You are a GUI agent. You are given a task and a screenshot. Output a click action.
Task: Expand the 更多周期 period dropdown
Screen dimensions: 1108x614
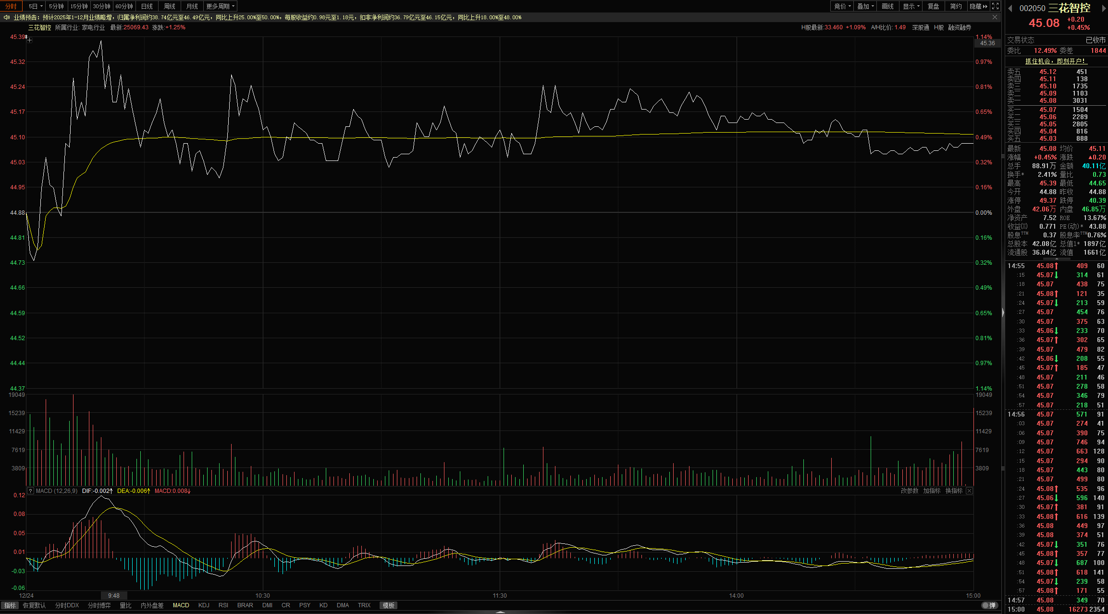[220, 6]
